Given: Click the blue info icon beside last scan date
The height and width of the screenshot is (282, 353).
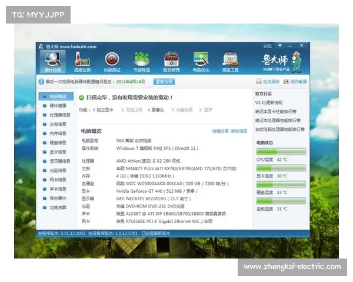Looking at the screenshot, I should coord(41,82).
